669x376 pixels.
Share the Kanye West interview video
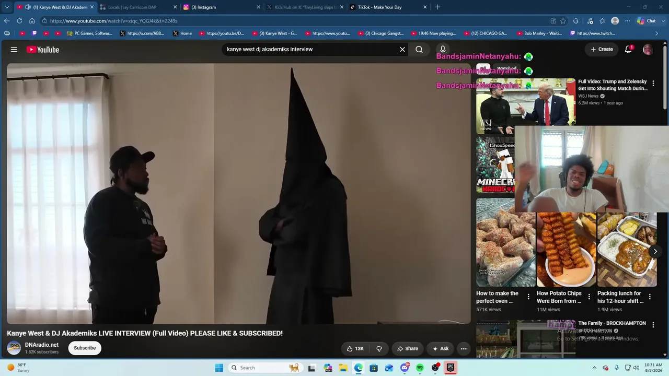click(408, 348)
